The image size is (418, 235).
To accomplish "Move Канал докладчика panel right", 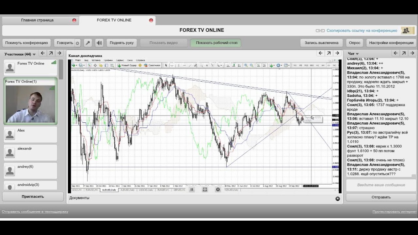I will pos(337,53).
